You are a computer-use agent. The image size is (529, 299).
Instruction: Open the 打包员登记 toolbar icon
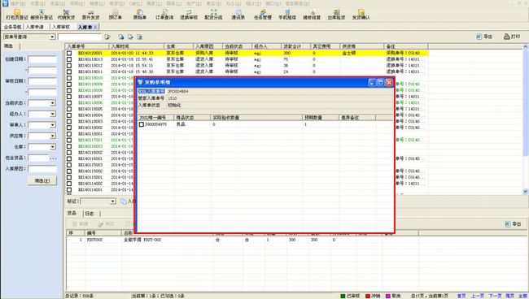17,14
